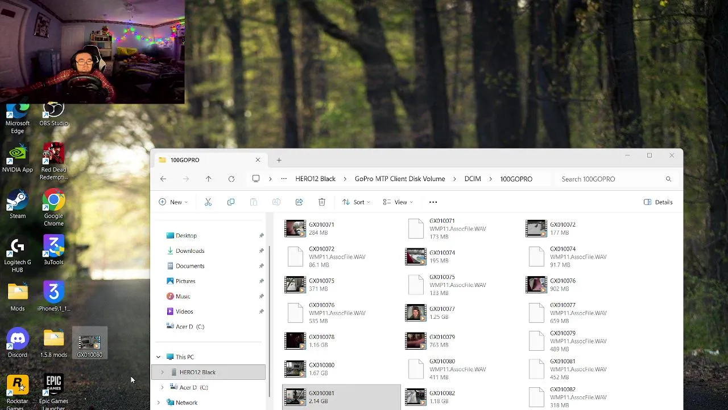The height and width of the screenshot is (410, 728).
Task: Open NVIDIA App desktop icon
Action: coord(18,158)
